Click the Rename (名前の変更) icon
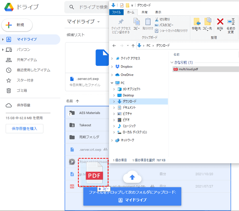 pyautogui.click(x=231, y=22)
